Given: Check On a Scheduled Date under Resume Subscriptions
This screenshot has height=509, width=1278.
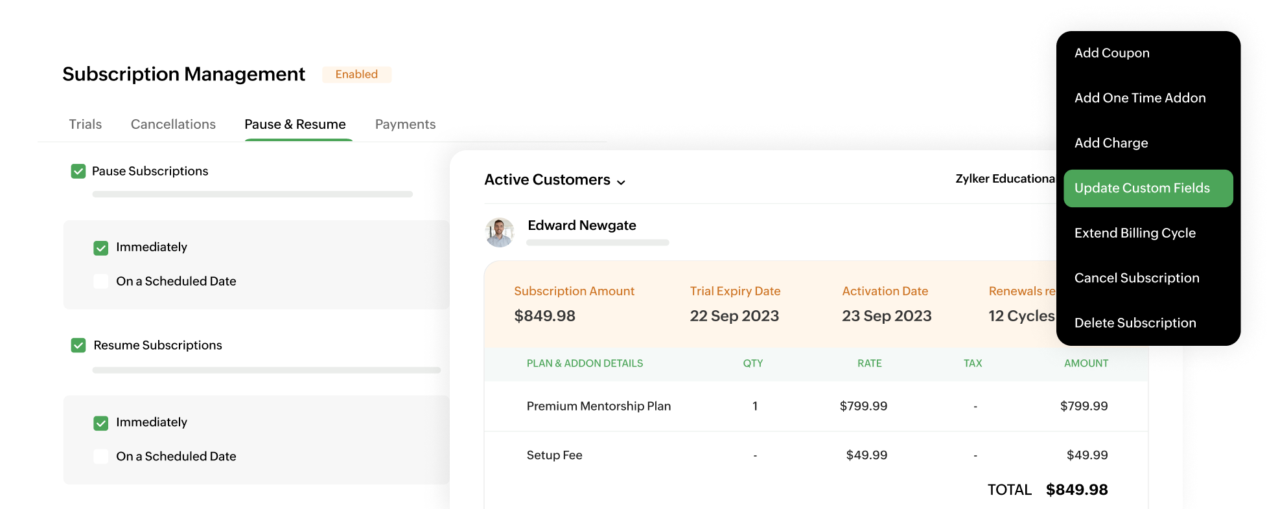Looking at the screenshot, I should pyautogui.click(x=101, y=456).
